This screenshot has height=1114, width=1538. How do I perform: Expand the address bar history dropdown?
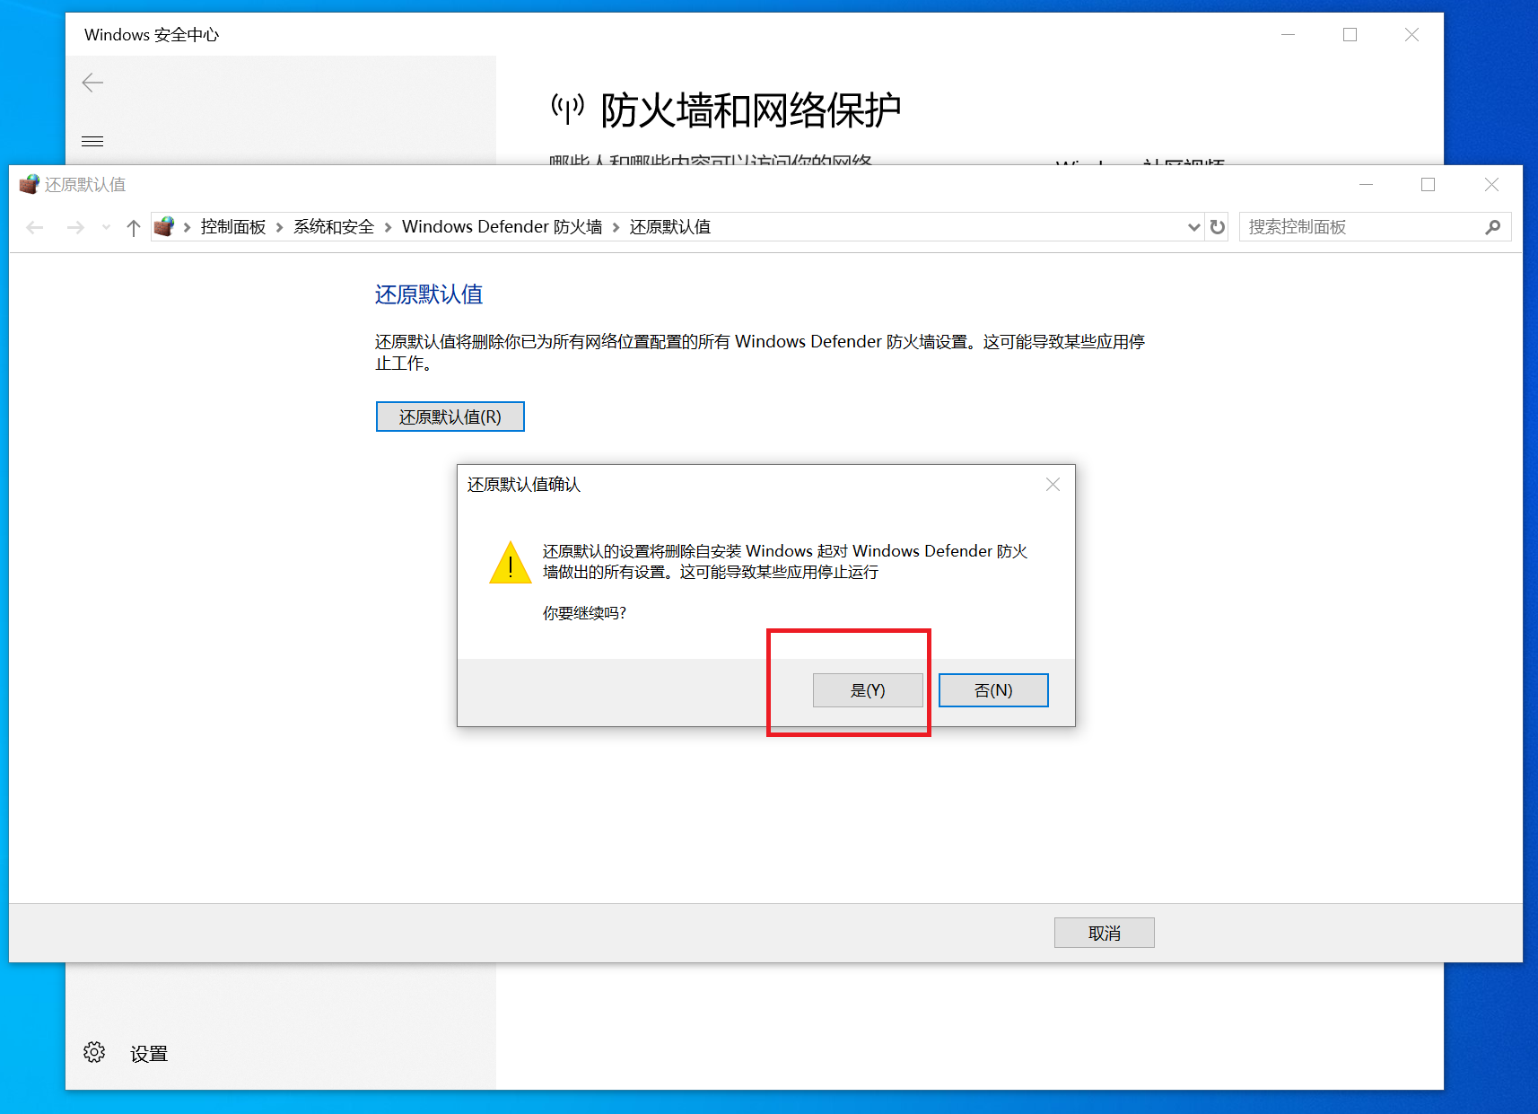tap(1194, 227)
